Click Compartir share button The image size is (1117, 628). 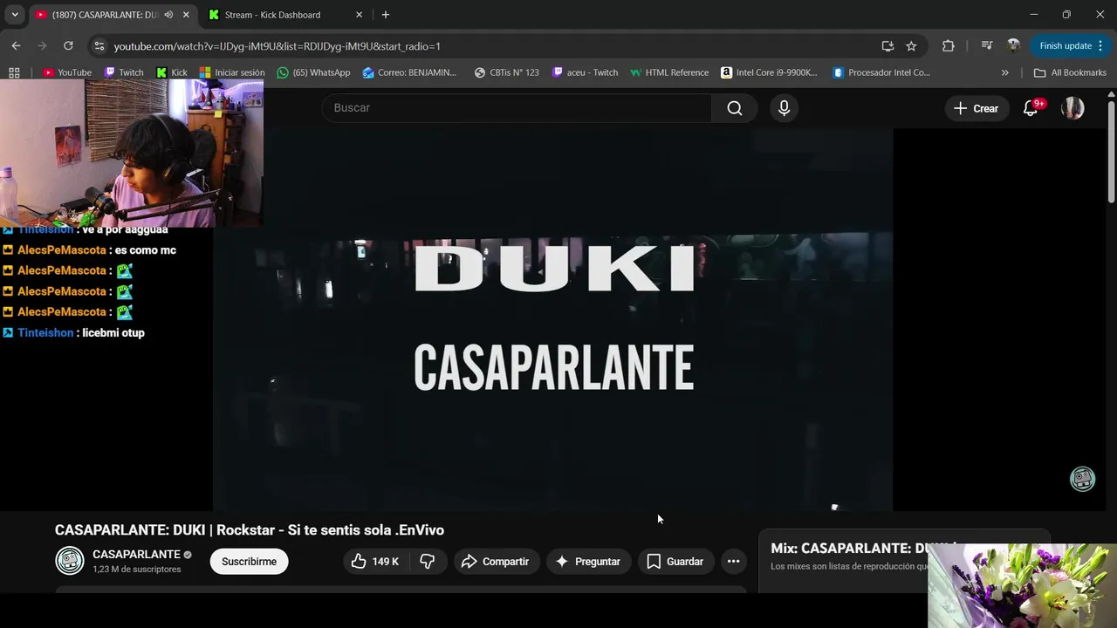497,562
